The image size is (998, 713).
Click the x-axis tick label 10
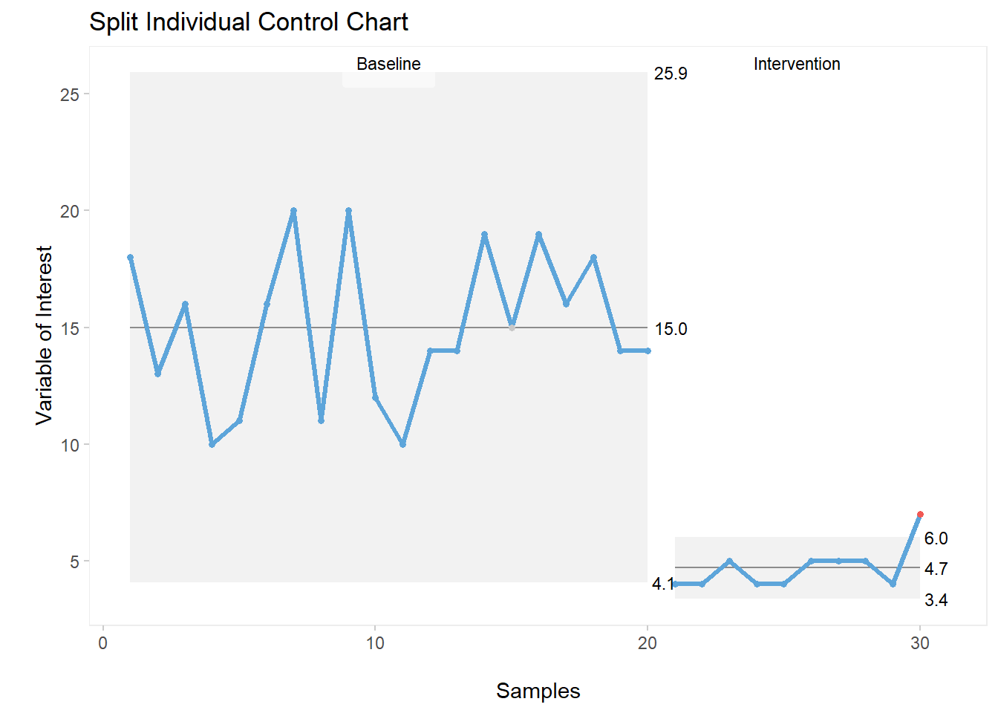375,643
